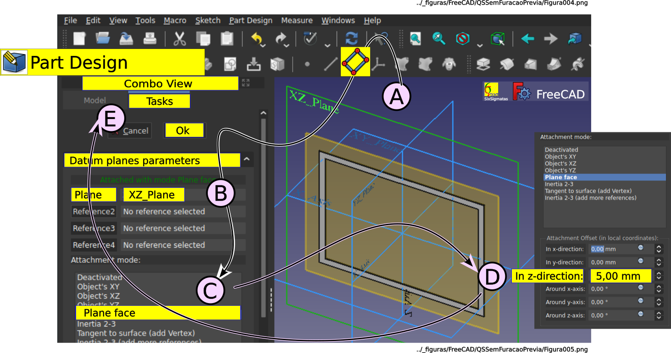This screenshot has width=671, height=353.
Task: Switch to the Model tab
Action: [95, 100]
